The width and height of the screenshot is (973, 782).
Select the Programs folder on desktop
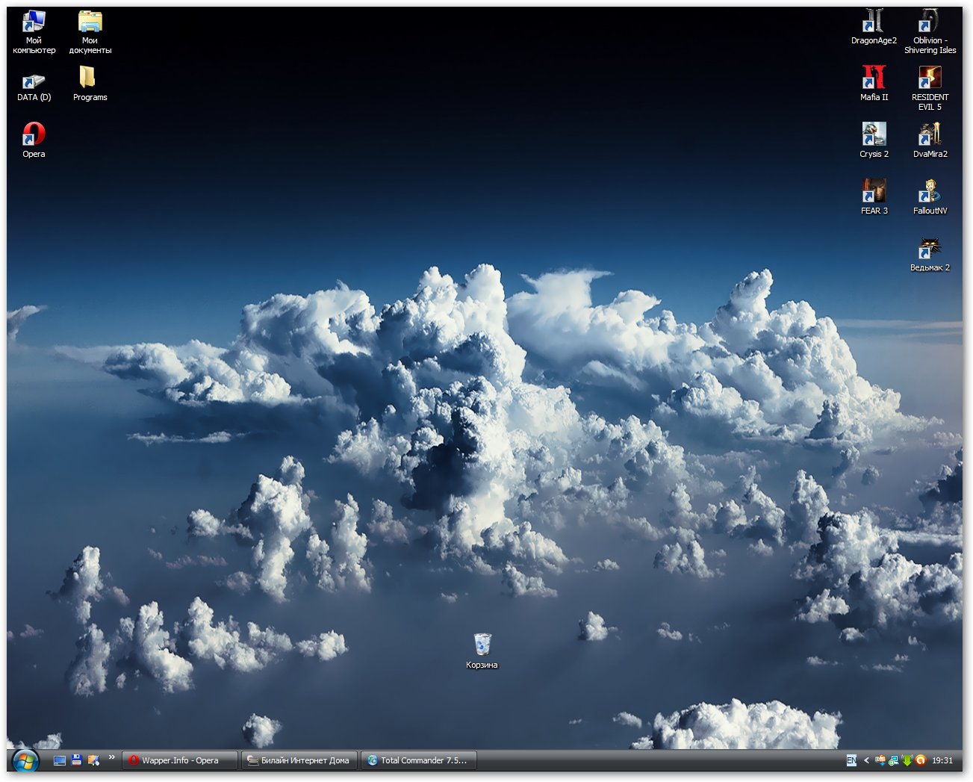coord(90,78)
